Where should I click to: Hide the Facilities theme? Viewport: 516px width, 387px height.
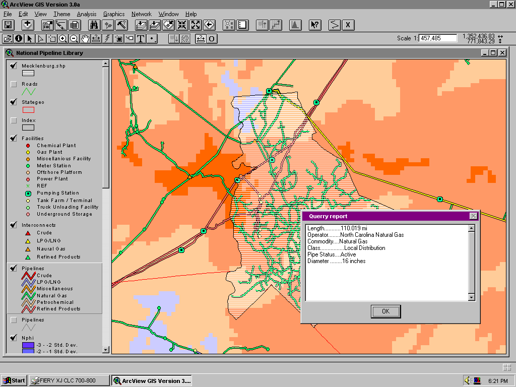click(x=14, y=138)
